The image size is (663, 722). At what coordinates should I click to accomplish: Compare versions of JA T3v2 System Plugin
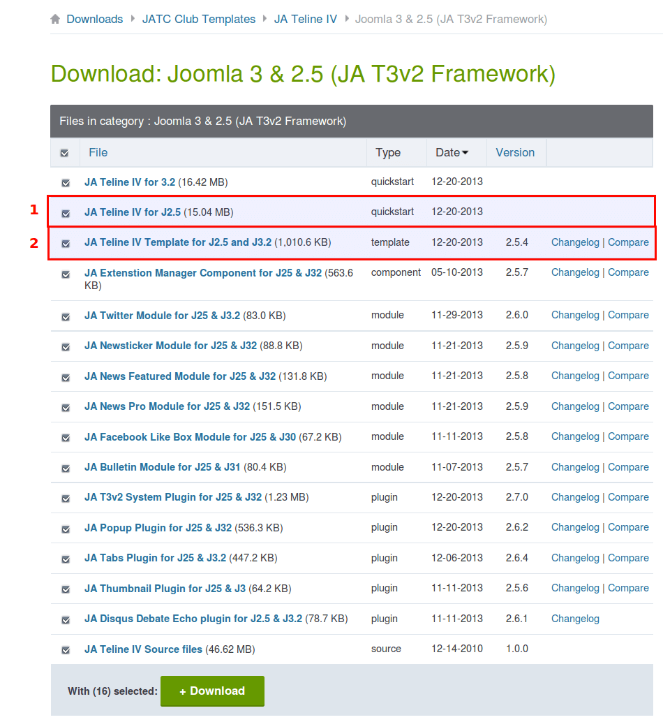tap(628, 497)
